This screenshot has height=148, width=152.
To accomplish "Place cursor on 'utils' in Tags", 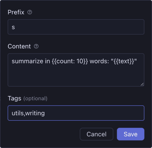I will coord(18,113).
